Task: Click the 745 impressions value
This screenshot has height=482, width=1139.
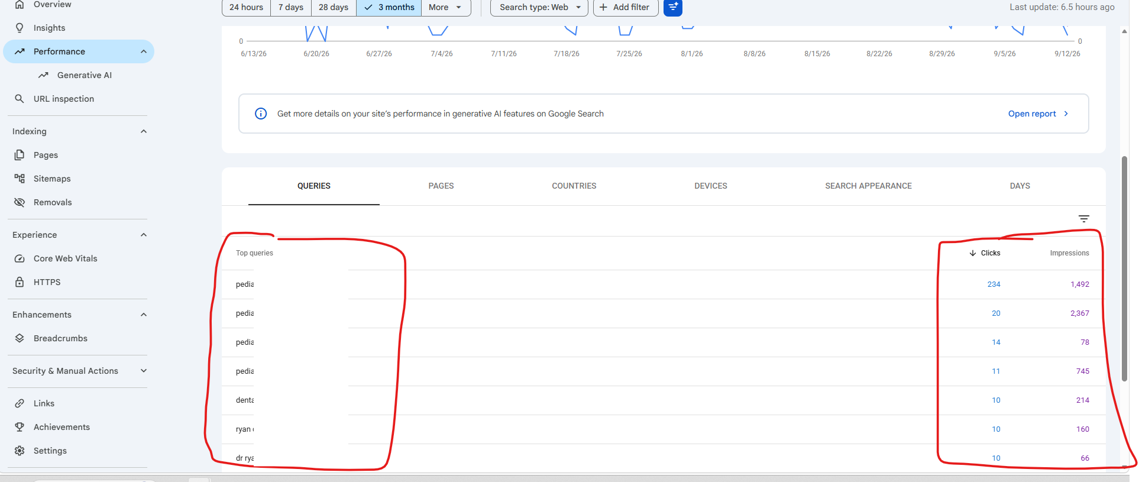Action: coord(1082,371)
